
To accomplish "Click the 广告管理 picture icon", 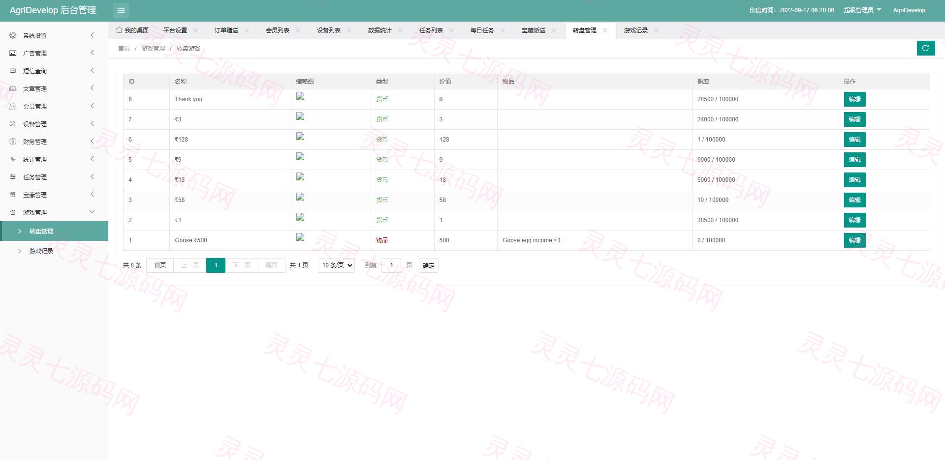I will click(13, 53).
